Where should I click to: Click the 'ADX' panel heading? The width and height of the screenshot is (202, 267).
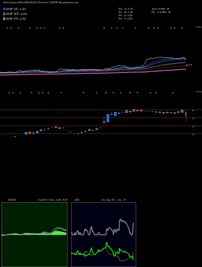pyautogui.click(x=77, y=200)
